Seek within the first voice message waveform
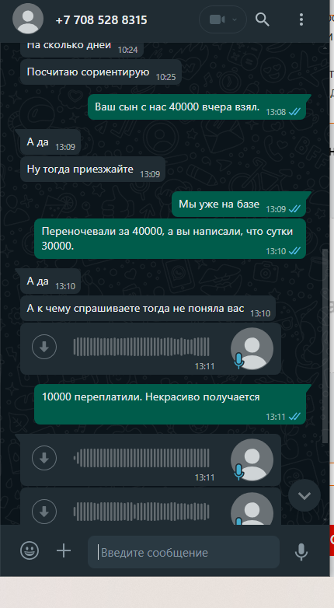334x608 pixels. point(141,347)
